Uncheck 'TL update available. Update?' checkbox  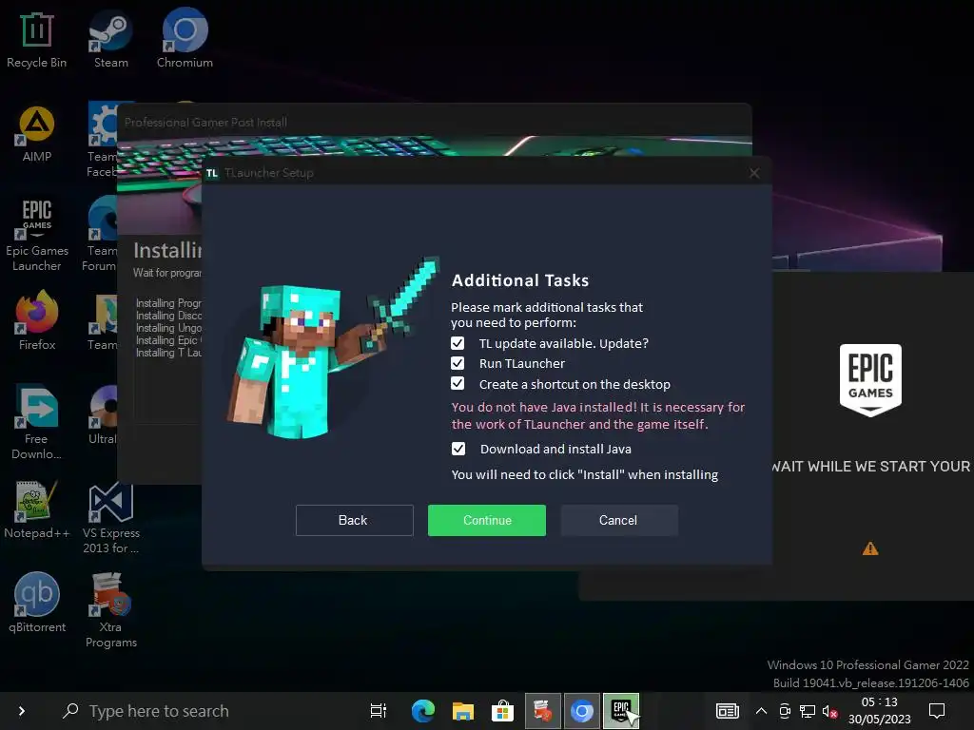pyautogui.click(x=458, y=343)
